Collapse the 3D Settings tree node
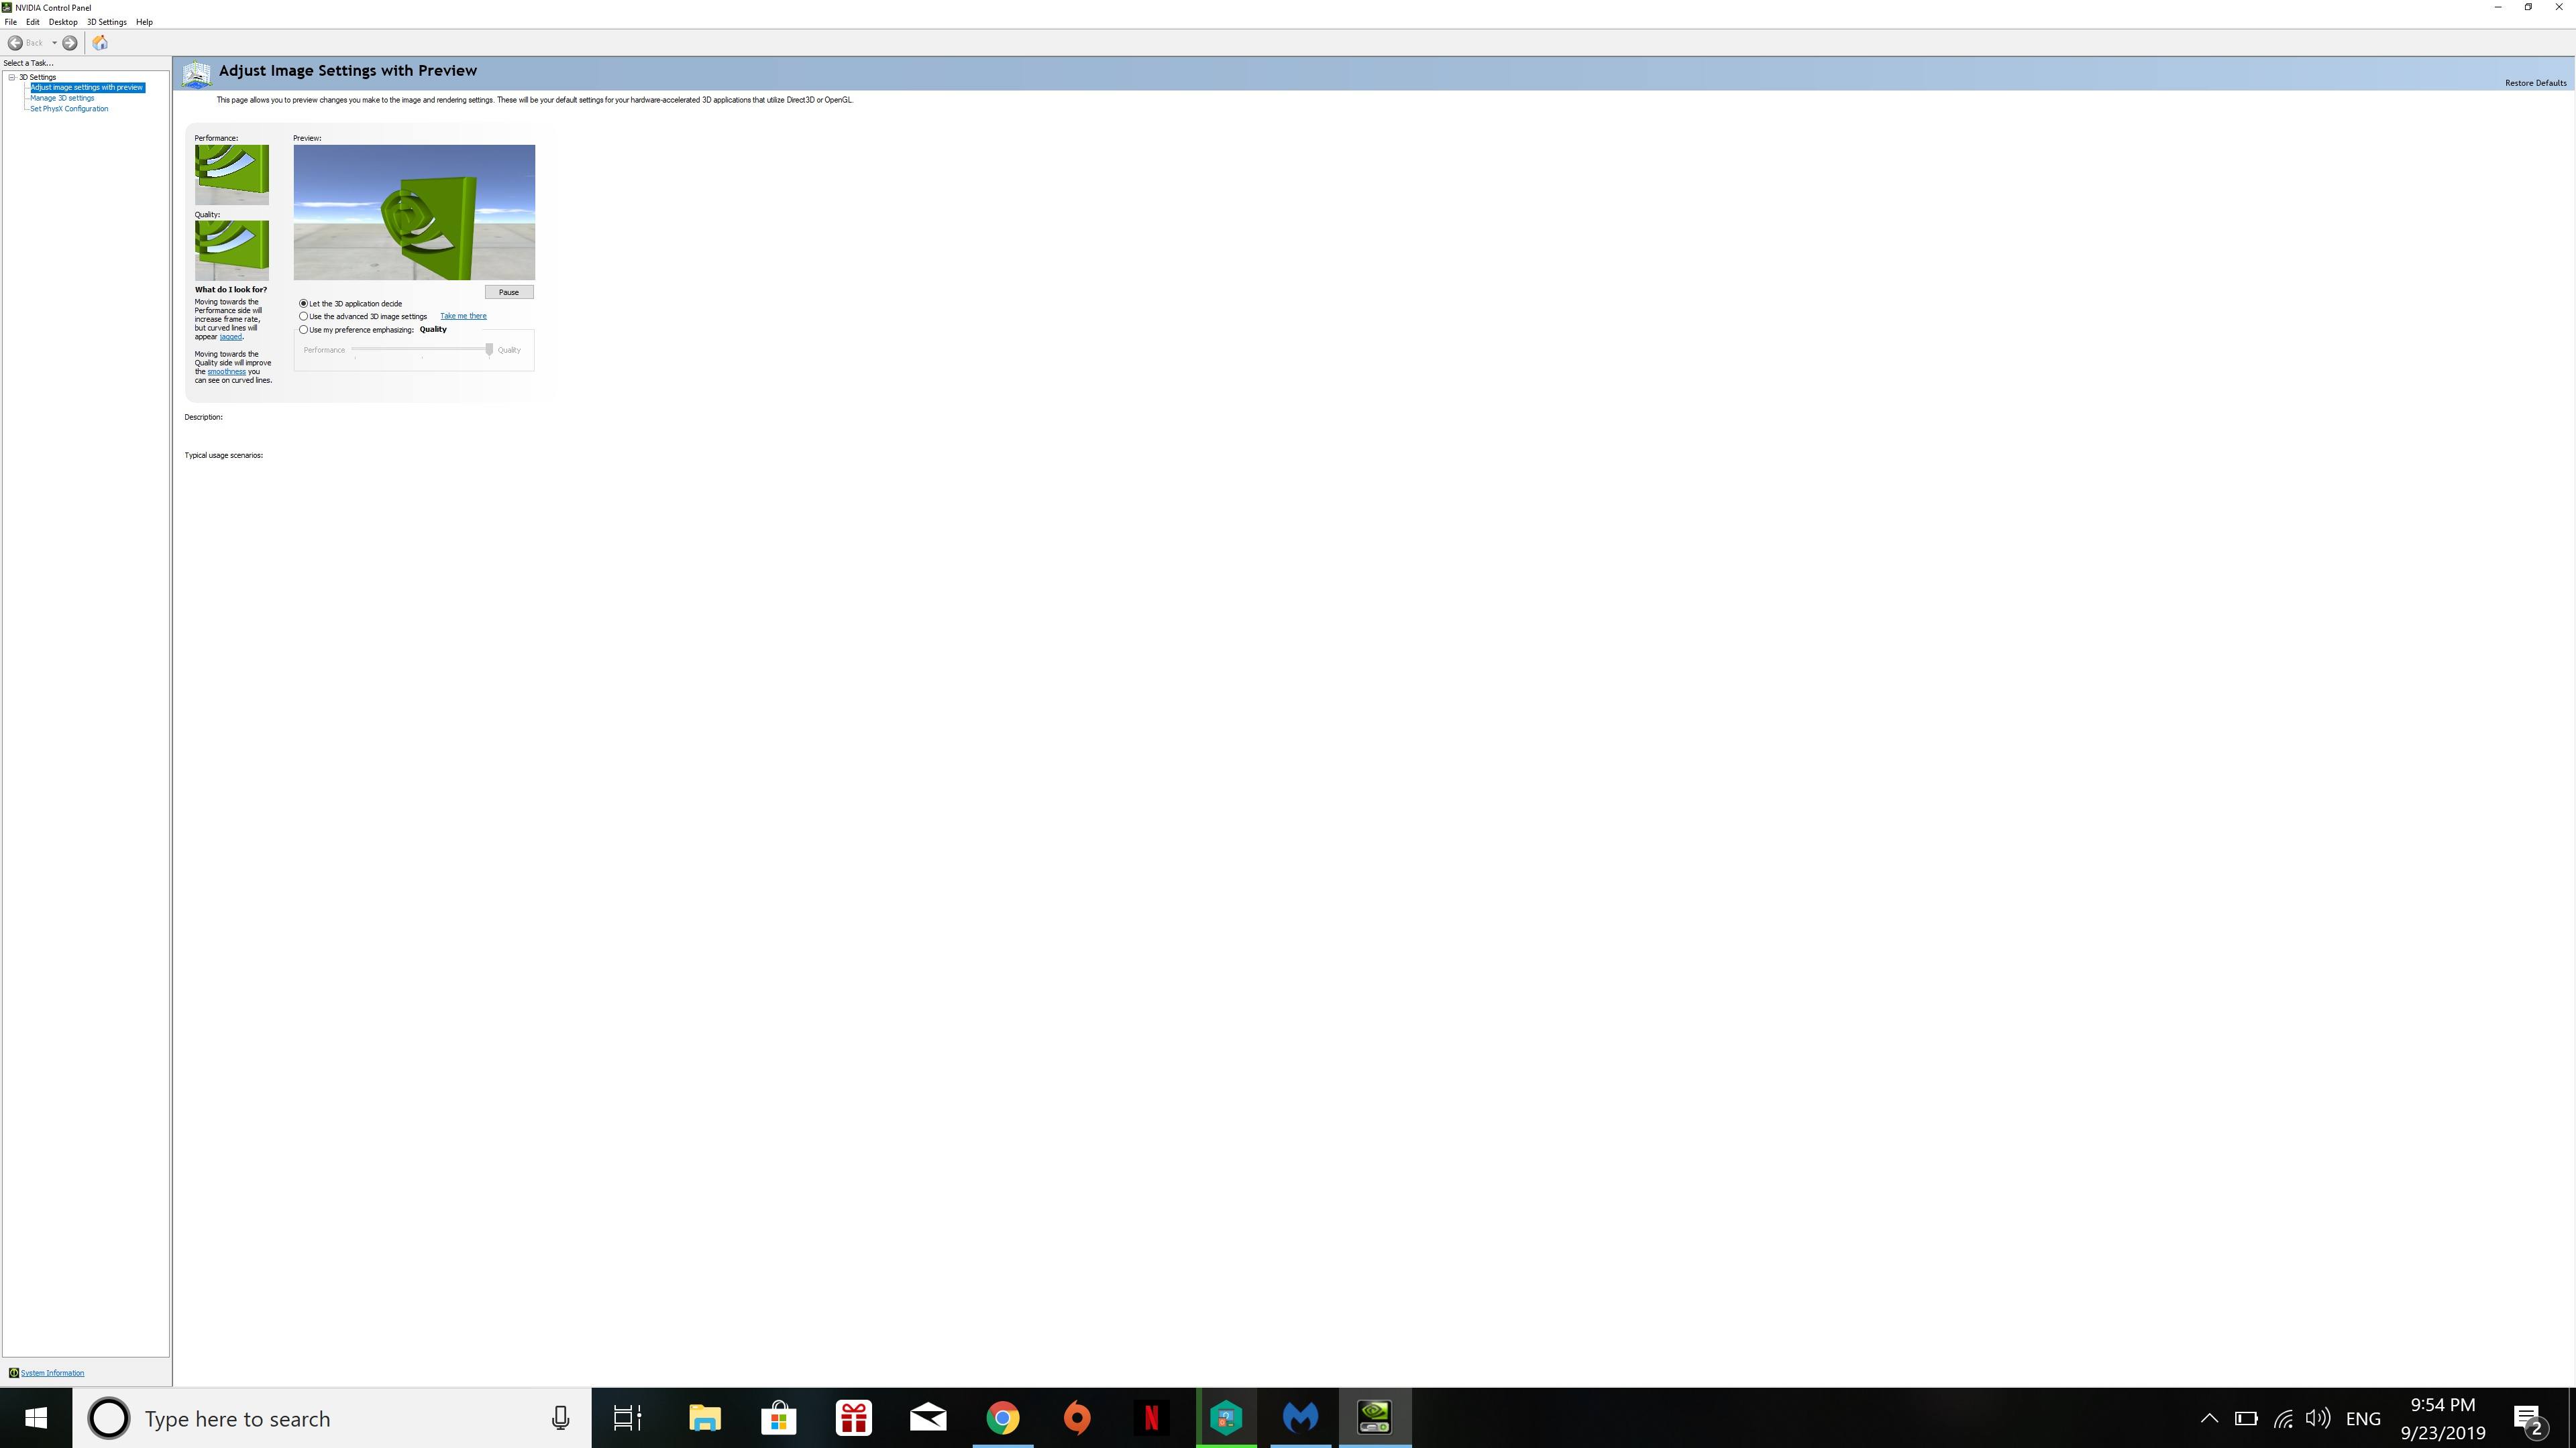Viewport: 2576px width, 1448px height. [12, 77]
